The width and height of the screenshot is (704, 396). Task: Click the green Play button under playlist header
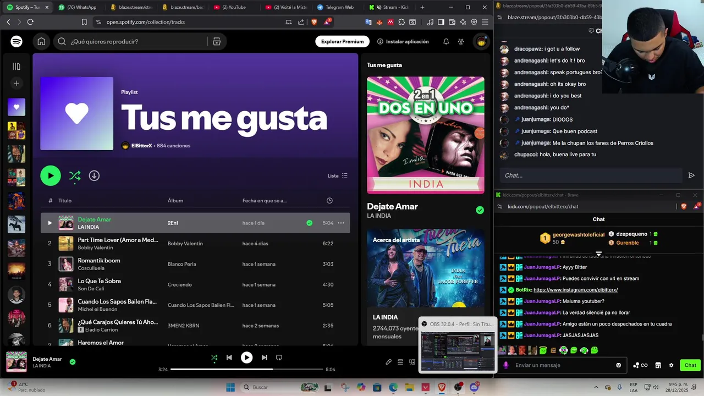[x=50, y=175]
